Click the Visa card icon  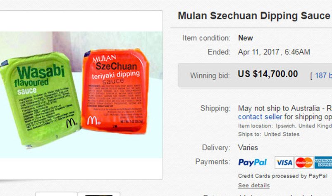click(284, 163)
